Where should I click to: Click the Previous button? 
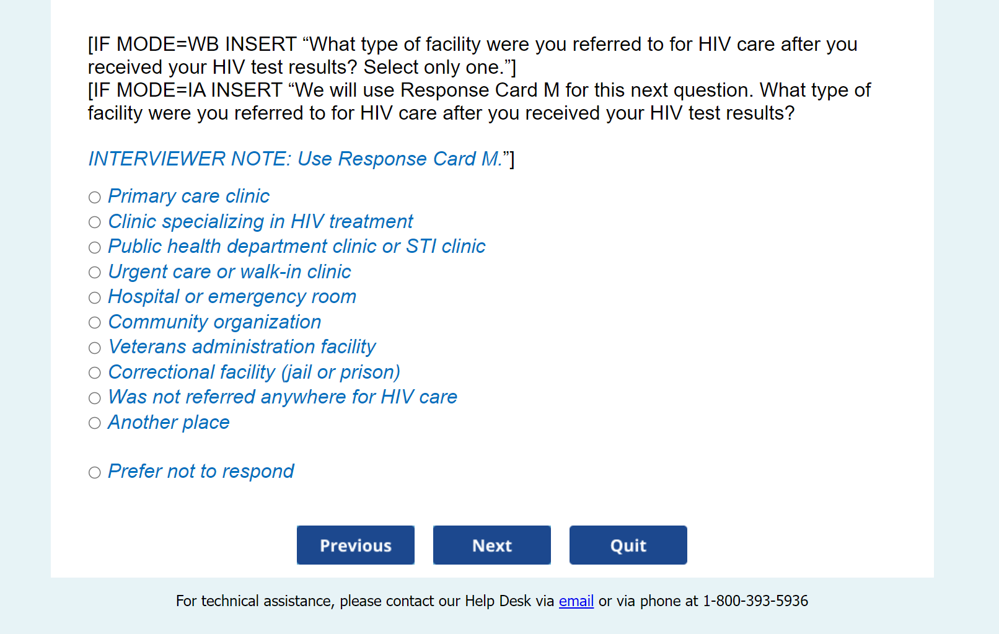click(356, 545)
